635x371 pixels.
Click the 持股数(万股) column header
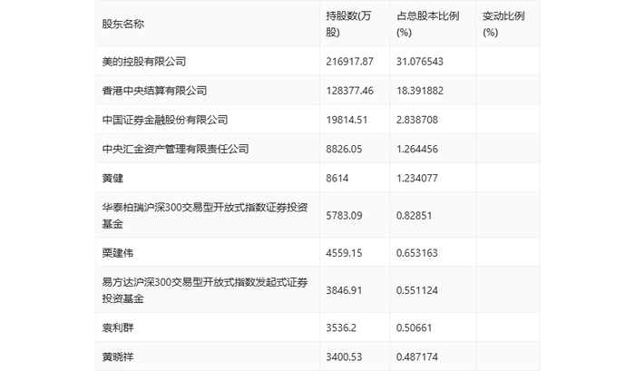coord(348,24)
